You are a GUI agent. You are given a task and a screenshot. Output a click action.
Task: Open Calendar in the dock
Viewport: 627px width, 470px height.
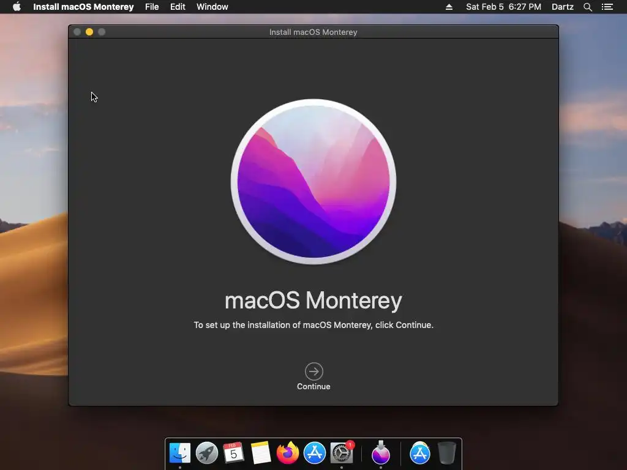(233, 453)
